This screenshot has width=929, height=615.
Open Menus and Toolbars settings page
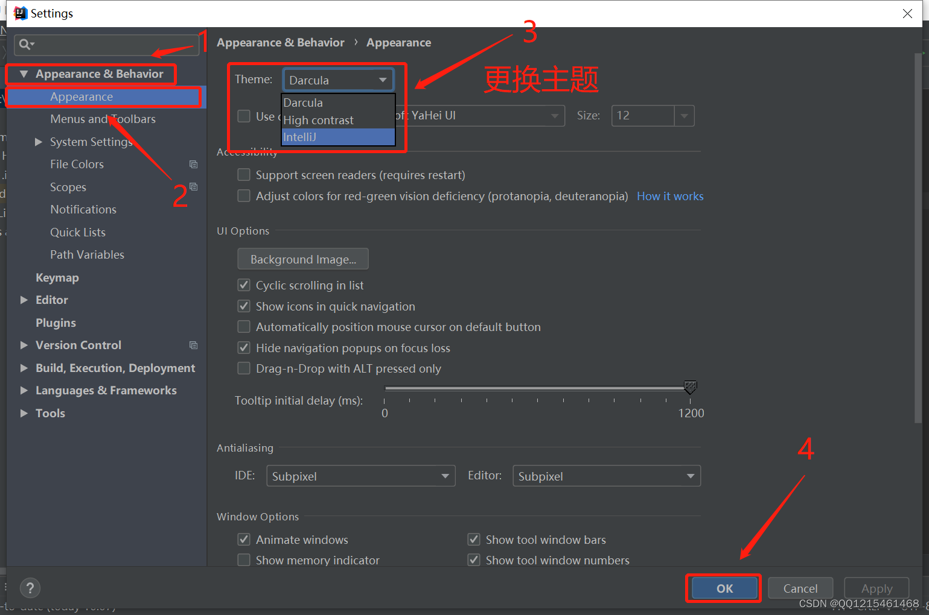click(x=103, y=119)
